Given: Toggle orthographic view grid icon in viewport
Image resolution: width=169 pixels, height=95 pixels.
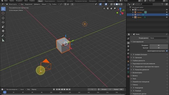Looking at the screenshot, I should point(104,8).
